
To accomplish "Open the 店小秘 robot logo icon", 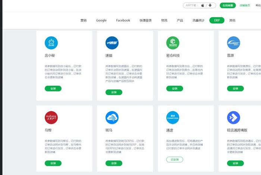I will [x=51, y=43].
